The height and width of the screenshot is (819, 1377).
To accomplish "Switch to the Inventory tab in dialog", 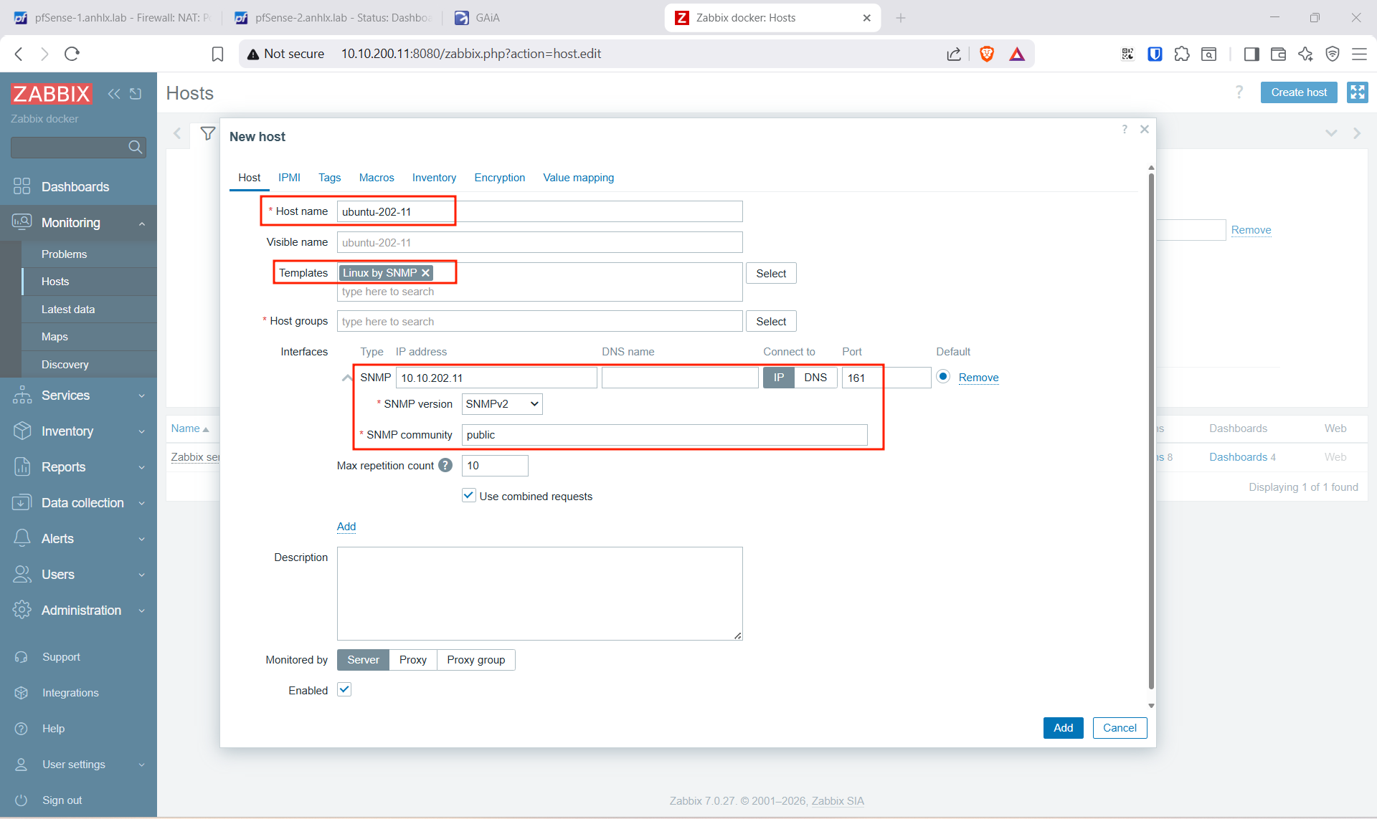I will click(x=434, y=178).
